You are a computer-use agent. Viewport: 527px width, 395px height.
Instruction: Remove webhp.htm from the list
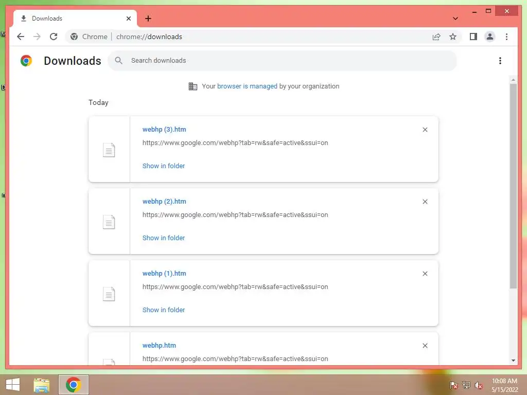click(425, 346)
